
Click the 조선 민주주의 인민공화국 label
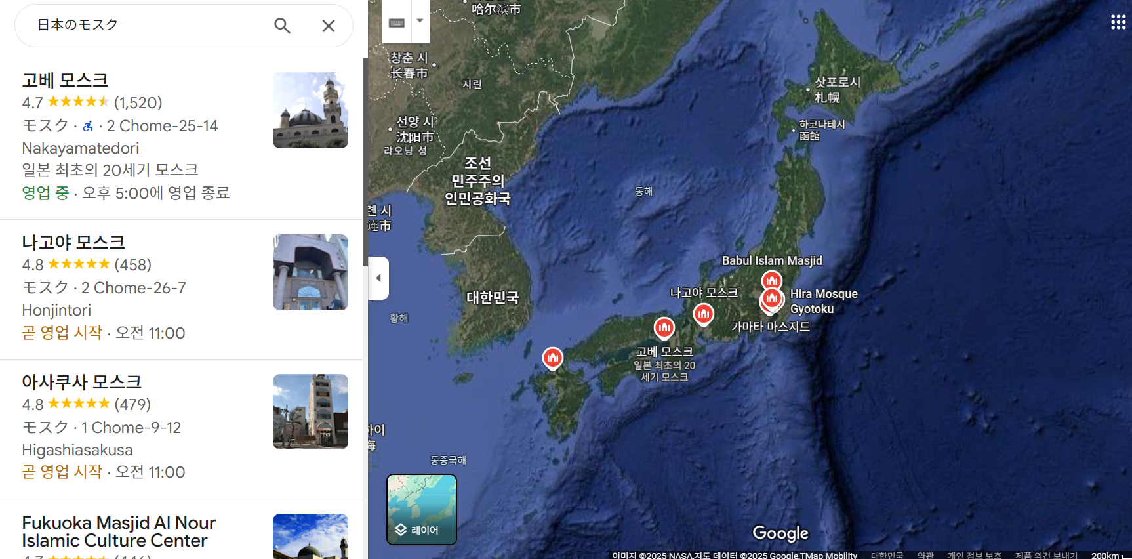click(x=477, y=181)
